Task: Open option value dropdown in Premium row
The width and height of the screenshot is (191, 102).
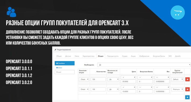Action: 84,89
